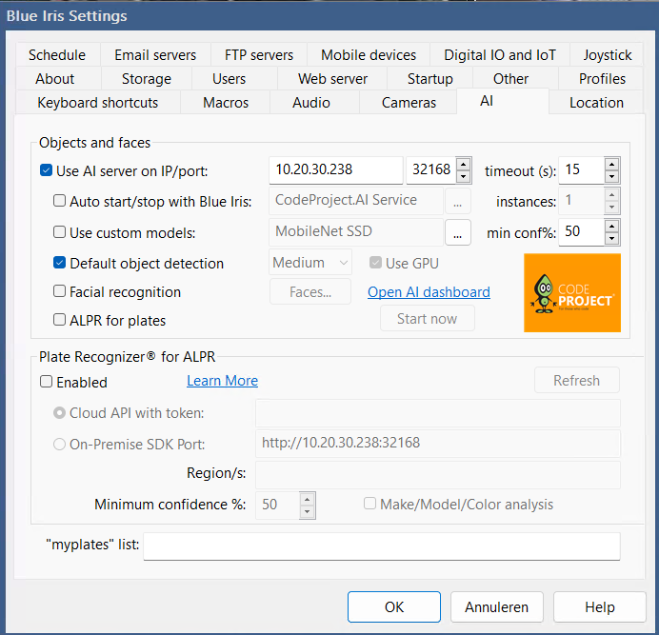
Task: Click the AI server port field
Action: (430, 170)
